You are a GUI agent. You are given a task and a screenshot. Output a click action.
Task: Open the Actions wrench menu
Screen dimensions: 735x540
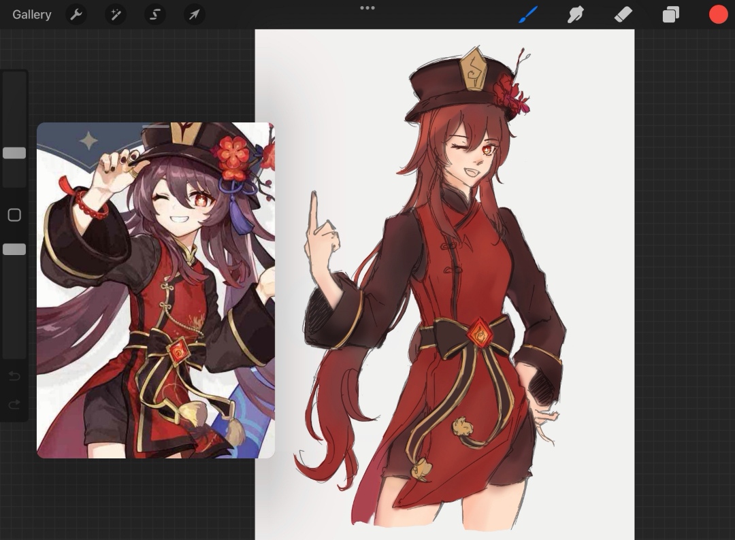coord(76,14)
